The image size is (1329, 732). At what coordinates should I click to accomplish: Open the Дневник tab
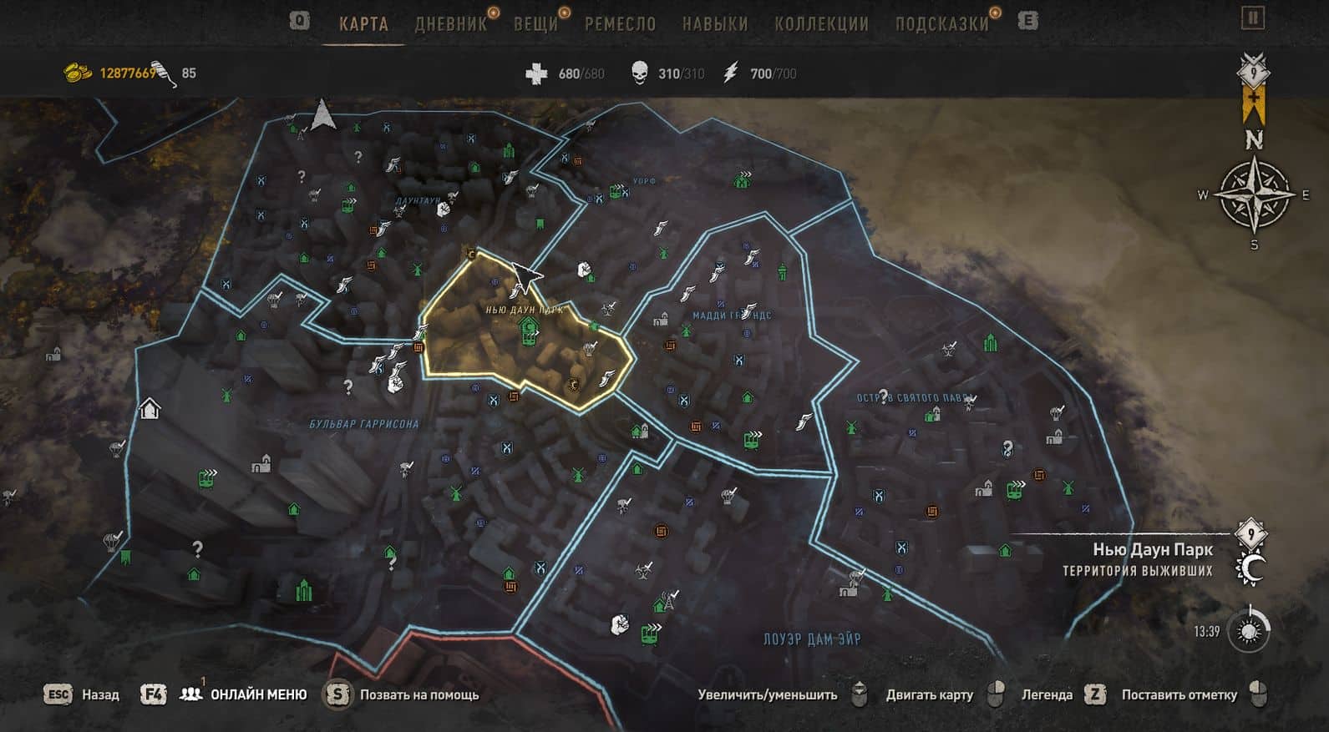[451, 23]
